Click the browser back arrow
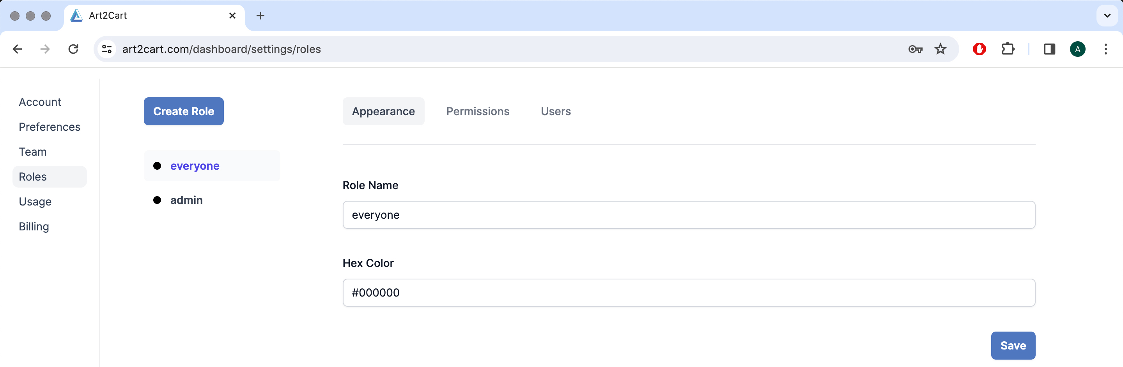The height and width of the screenshot is (367, 1123). tap(18, 49)
